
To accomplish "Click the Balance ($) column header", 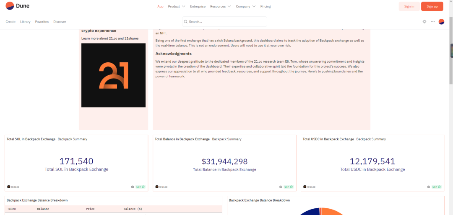I will click(x=133, y=209).
